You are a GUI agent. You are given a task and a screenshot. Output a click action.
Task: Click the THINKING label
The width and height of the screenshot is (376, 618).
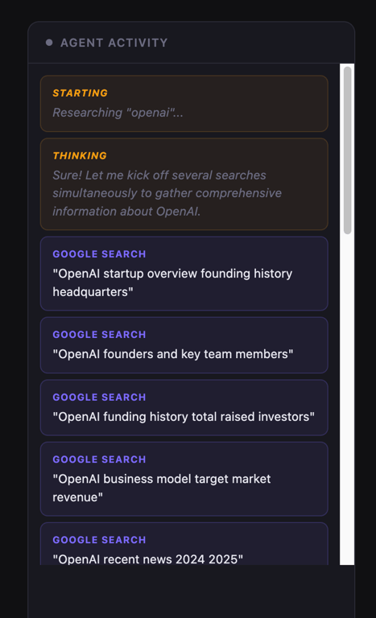(x=80, y=155)
